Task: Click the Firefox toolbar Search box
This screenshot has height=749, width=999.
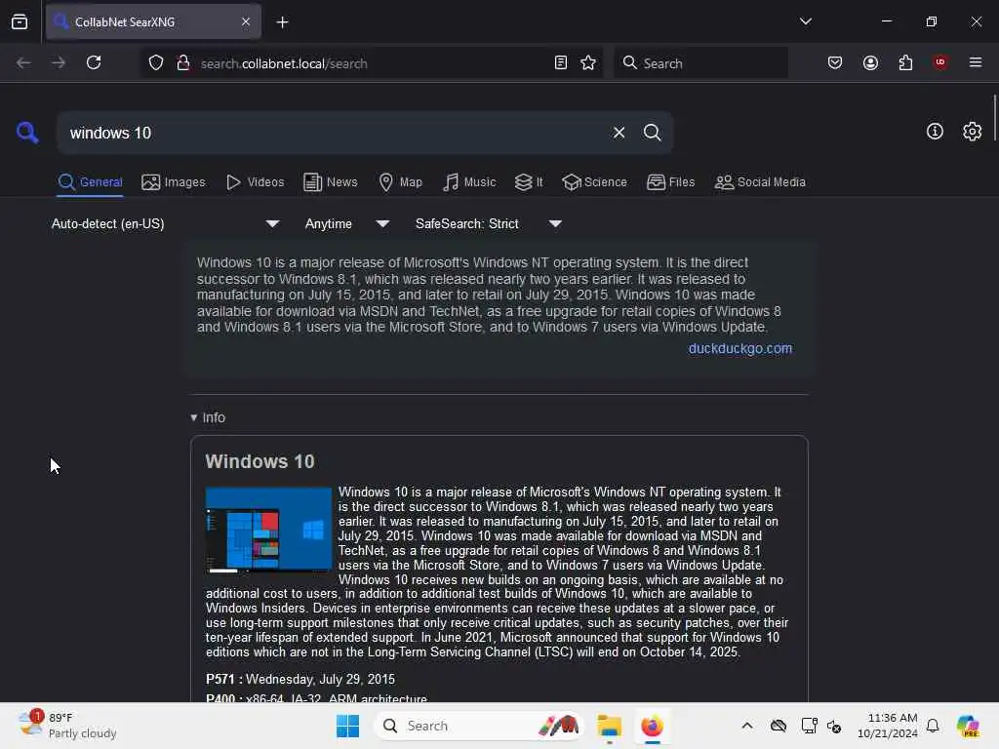Action: point(700,63)
